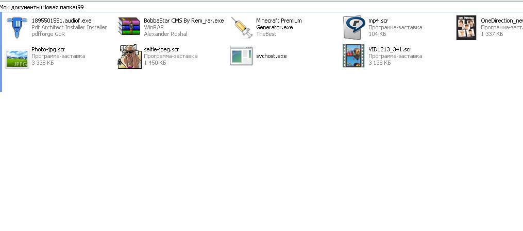Viewport: 523px width, 231px height.
Task: Click the Alexander Roshal publisher text
Action: (x=165, y=34)
